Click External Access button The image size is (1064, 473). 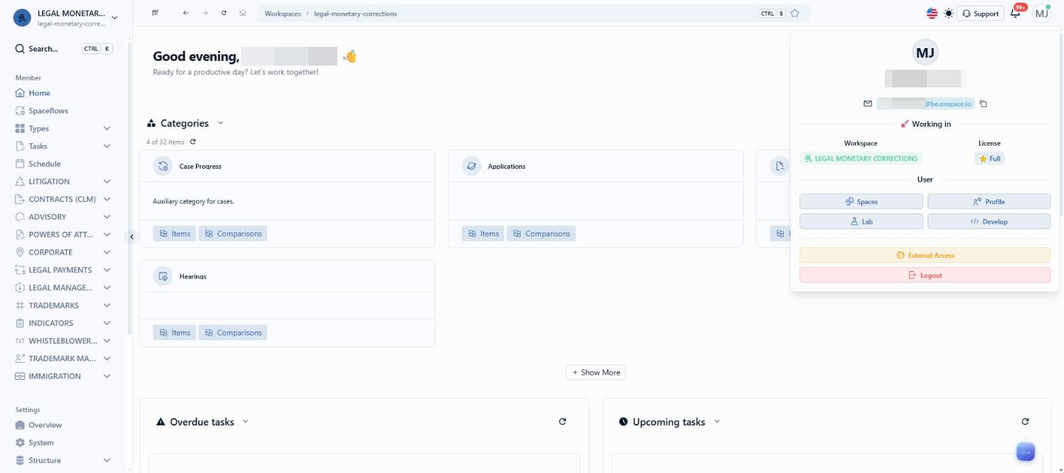(x=925, y=255)
